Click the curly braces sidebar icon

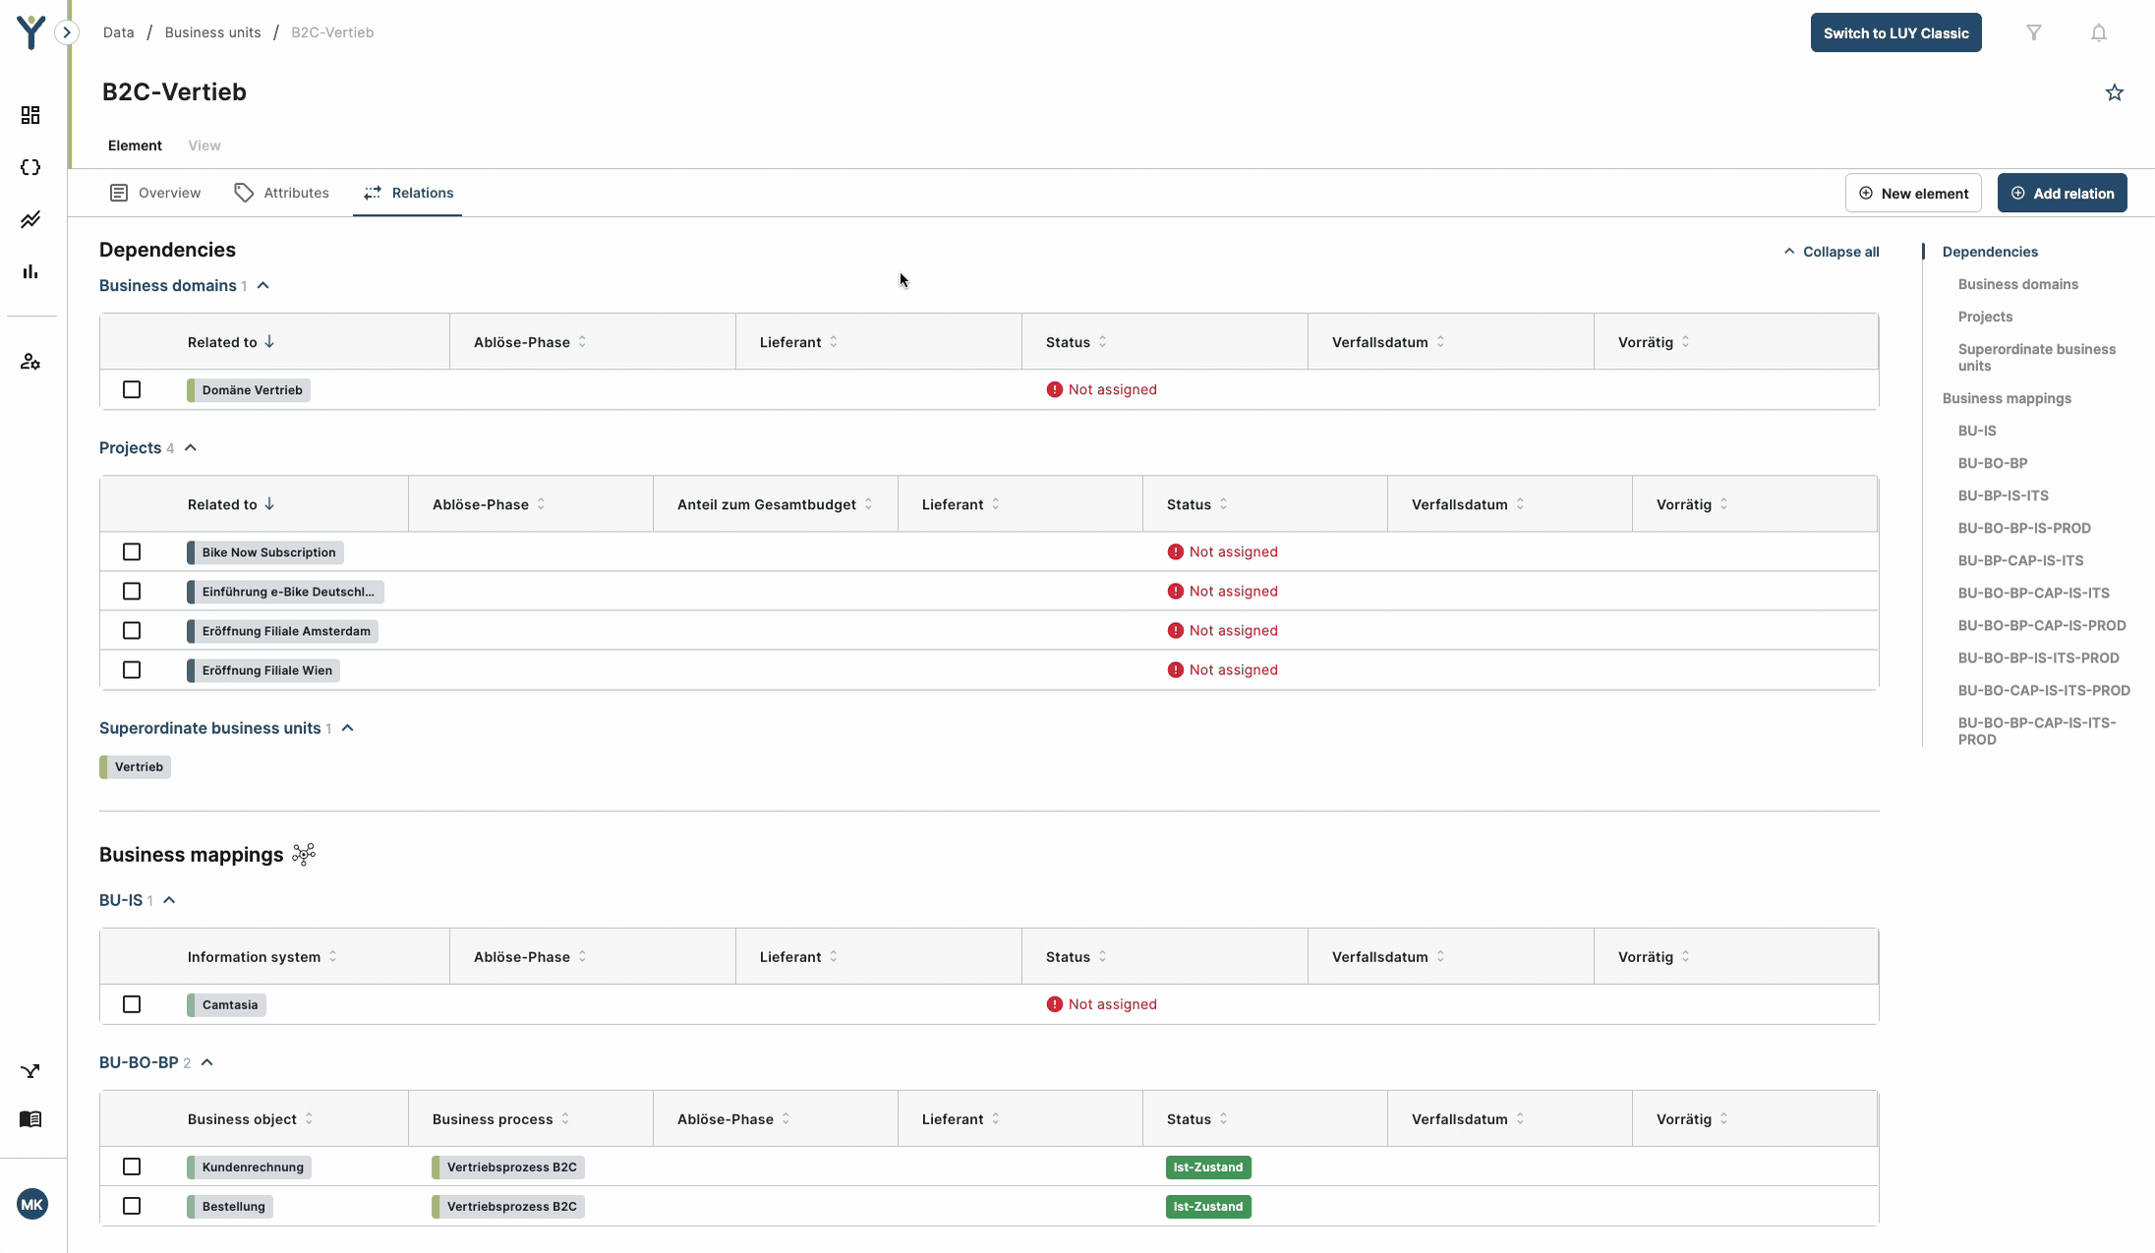(30, 167)
